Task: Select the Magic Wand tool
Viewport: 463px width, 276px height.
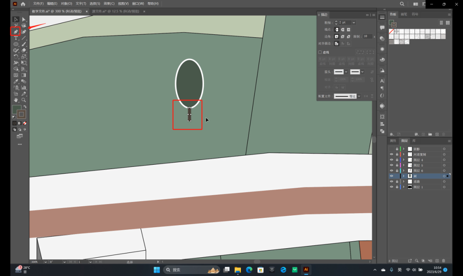Action: pos(16,26)
